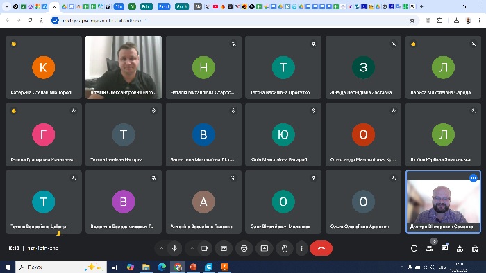Open Copilot from the taskbar
486x273 pixels.
131,267
